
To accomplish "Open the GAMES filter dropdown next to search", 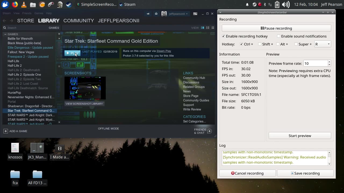I will tap(54, 28).
